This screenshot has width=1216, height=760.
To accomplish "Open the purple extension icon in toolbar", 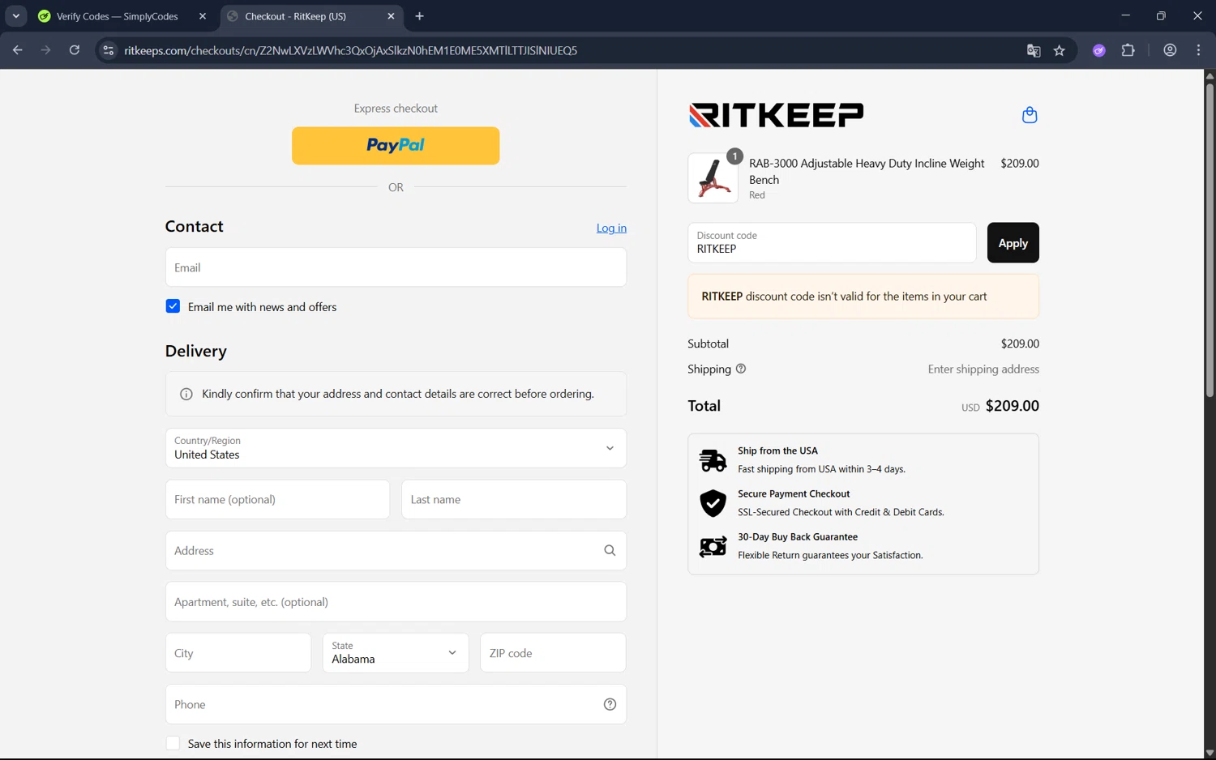I will pyautogui.click(x=1099, y=50).
